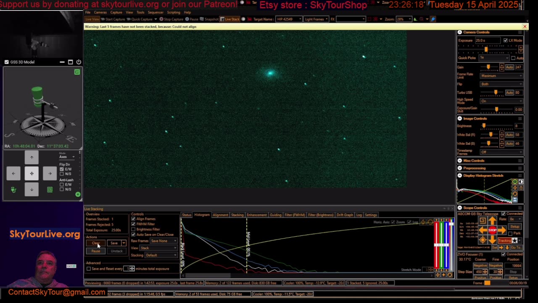The height and width of the screenshot is (303, 538).
Task: Adjust the Gain slider
Action: pyautogui.click(x=488, y=67)
